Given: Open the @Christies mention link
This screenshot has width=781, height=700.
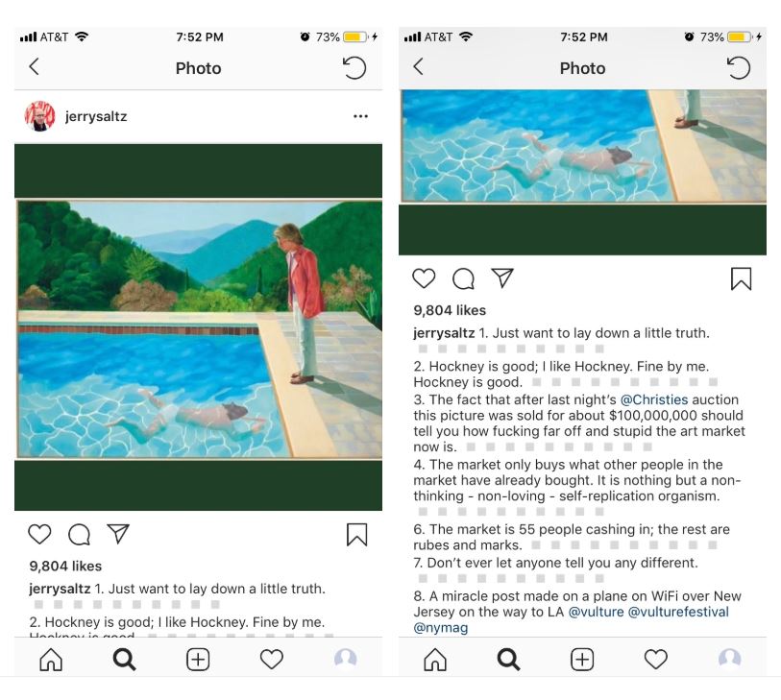Looking at the screenshot, I should (654, 399).
